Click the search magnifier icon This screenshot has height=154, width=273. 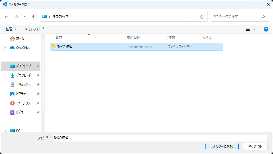263,17
